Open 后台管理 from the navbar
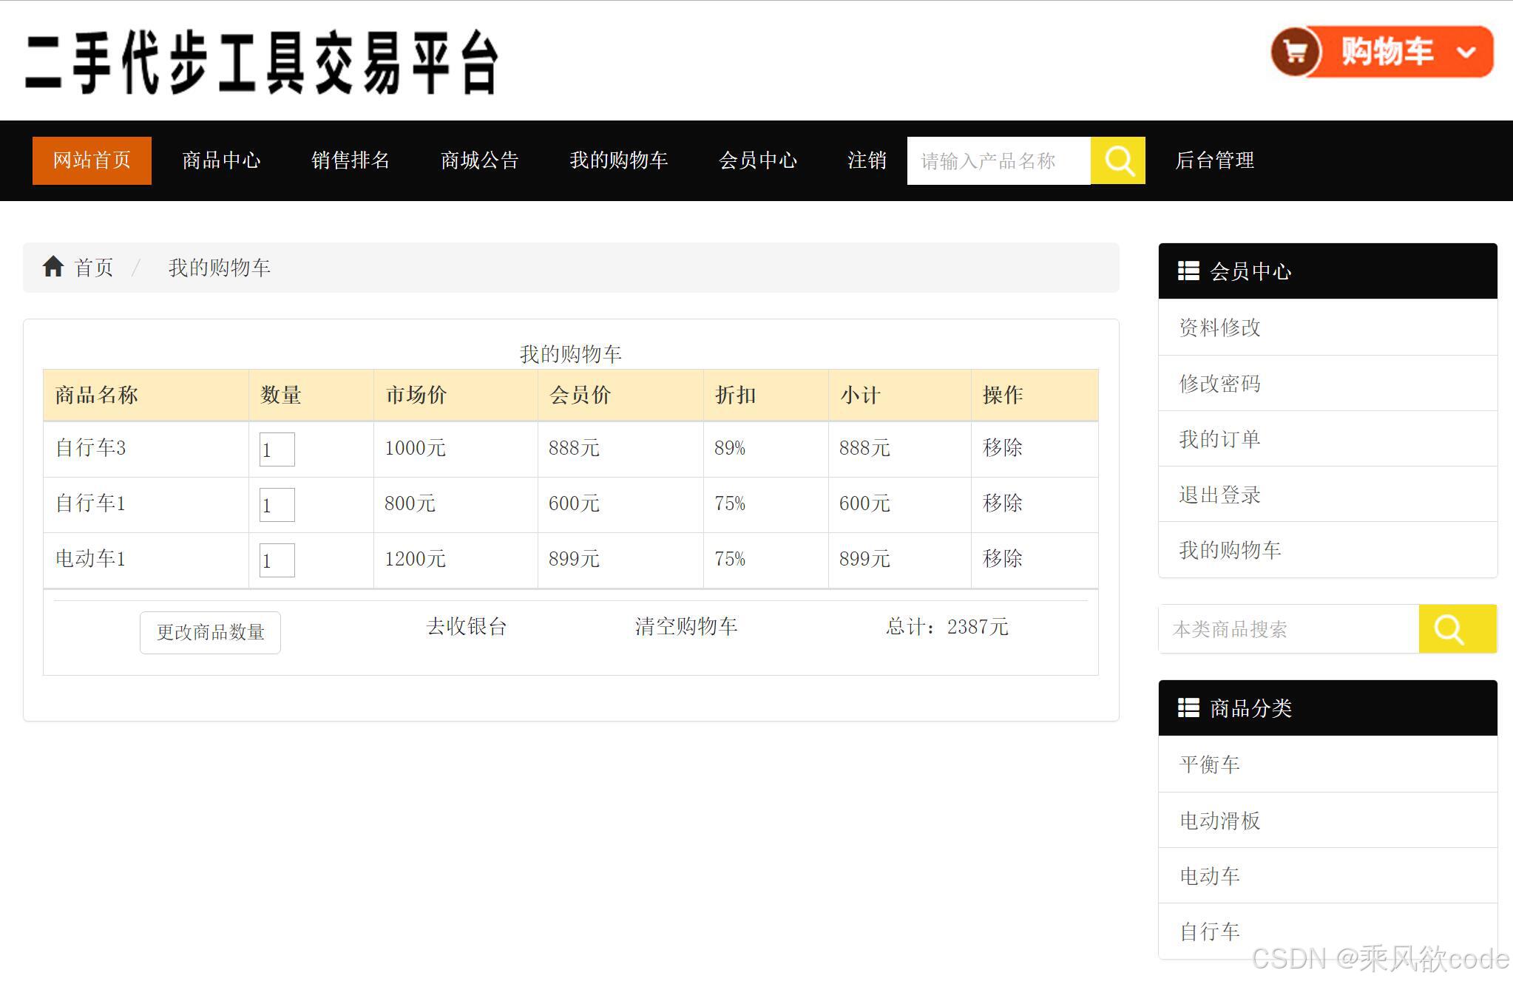Screen dimensions: 1513x984 tap(1214, 160)
